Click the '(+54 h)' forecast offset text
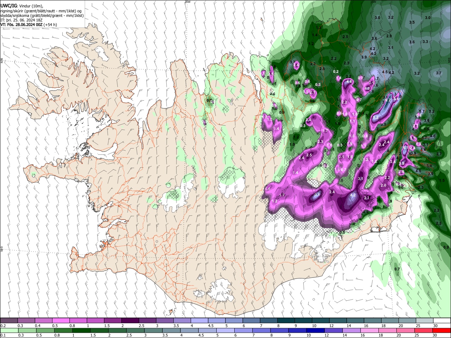The image size is (451, 338). click(x=51, y=25)
